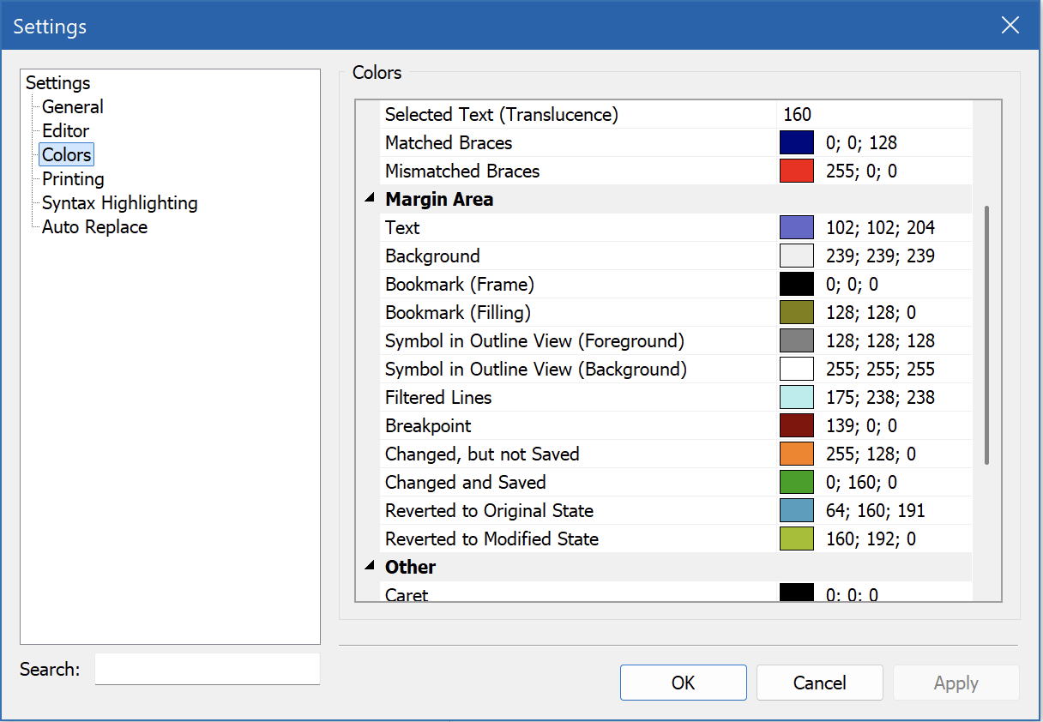Screen dimensions: 1043x722
Task: Select the Mismatched Braces row label
Action: pyautogui.click(x=462, y=171)
